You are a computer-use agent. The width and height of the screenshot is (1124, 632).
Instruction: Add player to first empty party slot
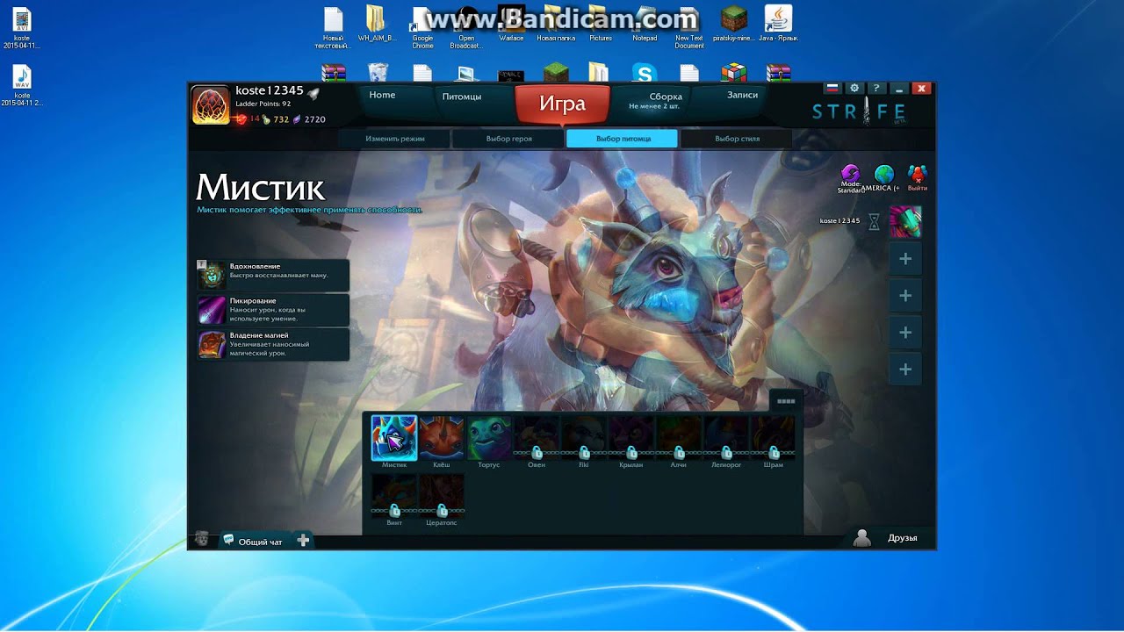click(905, 259)
